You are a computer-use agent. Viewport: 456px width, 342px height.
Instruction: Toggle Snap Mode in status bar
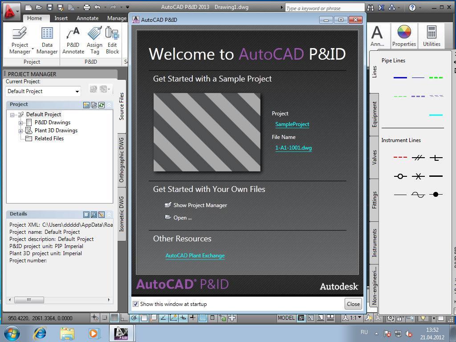coord(104,318)
